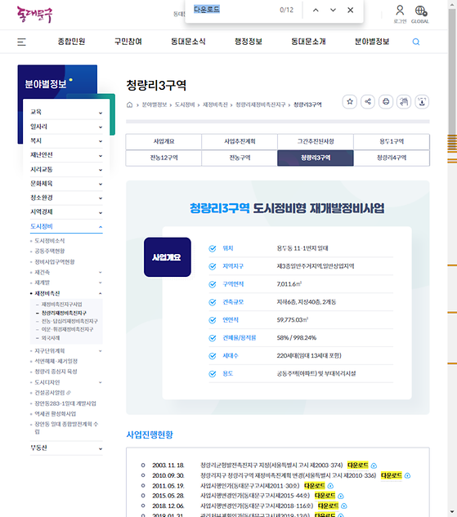Viewport: 457px width, 517px height.
Task: Click the home icon in breadcrumb
Action: (130, 105)
